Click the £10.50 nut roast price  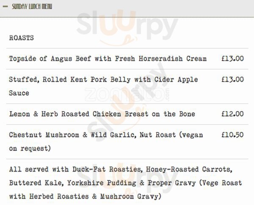tap(232, 135)
